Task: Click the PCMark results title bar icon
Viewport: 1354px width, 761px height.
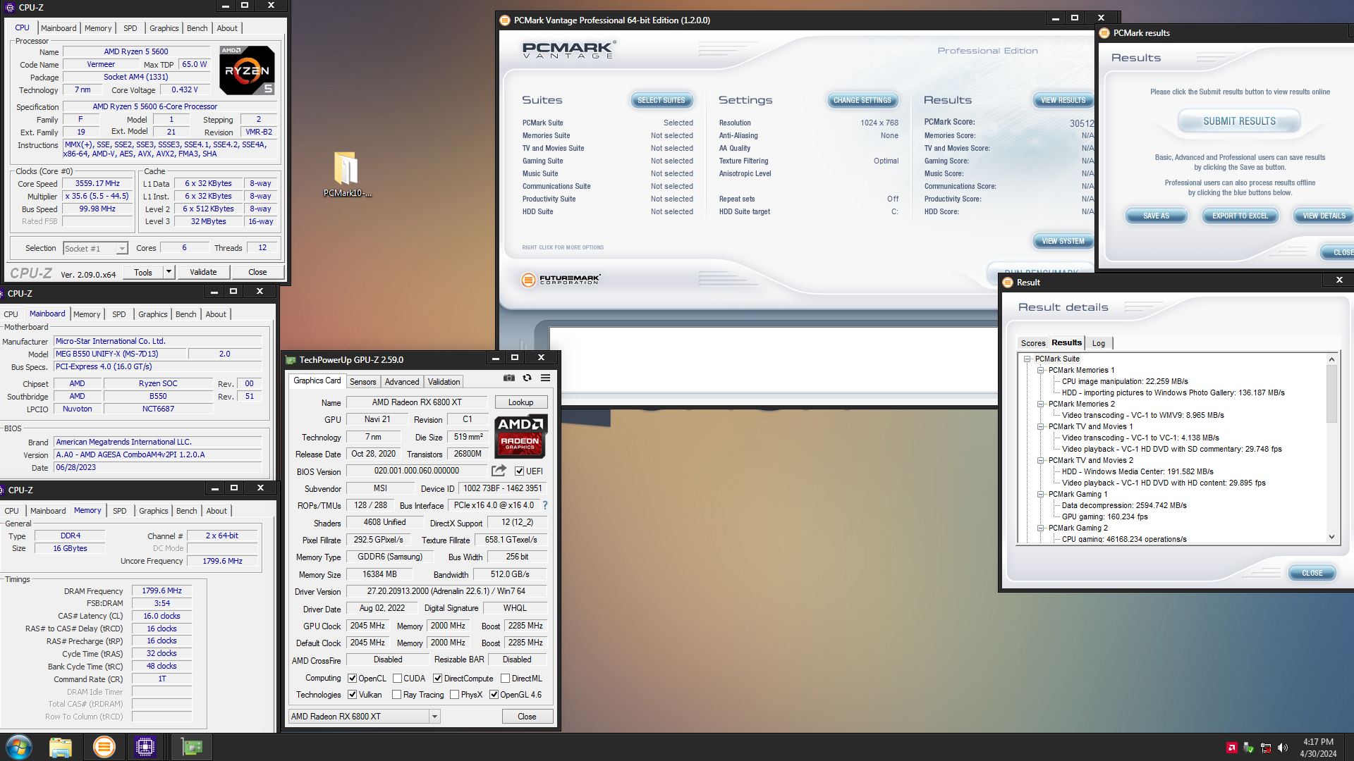Action: (x=1104, y=33)
